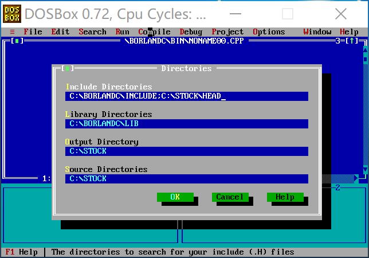The width and height of the screenshot is (369, 258).
Task: Open the File menu
Action: click(x=33, y=32)
